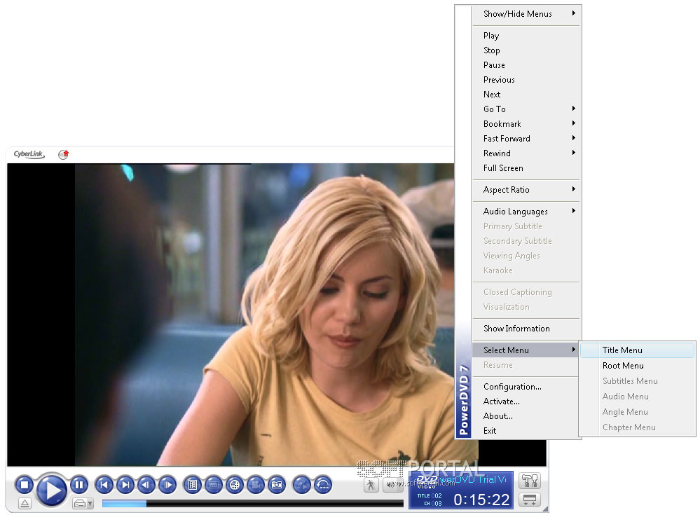Image resolution: width=700 pixels, height=522 pixels.
Task: Click the red upgrade icon beside CyberLink
Action: pos(63,155)
